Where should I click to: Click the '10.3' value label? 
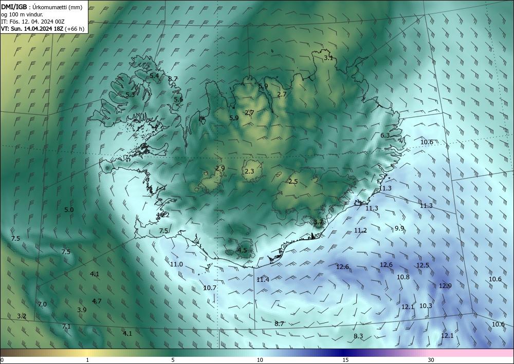point(426,306)
